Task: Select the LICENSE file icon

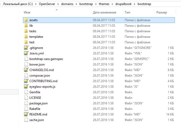Action: pyautogui.click(x=26, y=97)
